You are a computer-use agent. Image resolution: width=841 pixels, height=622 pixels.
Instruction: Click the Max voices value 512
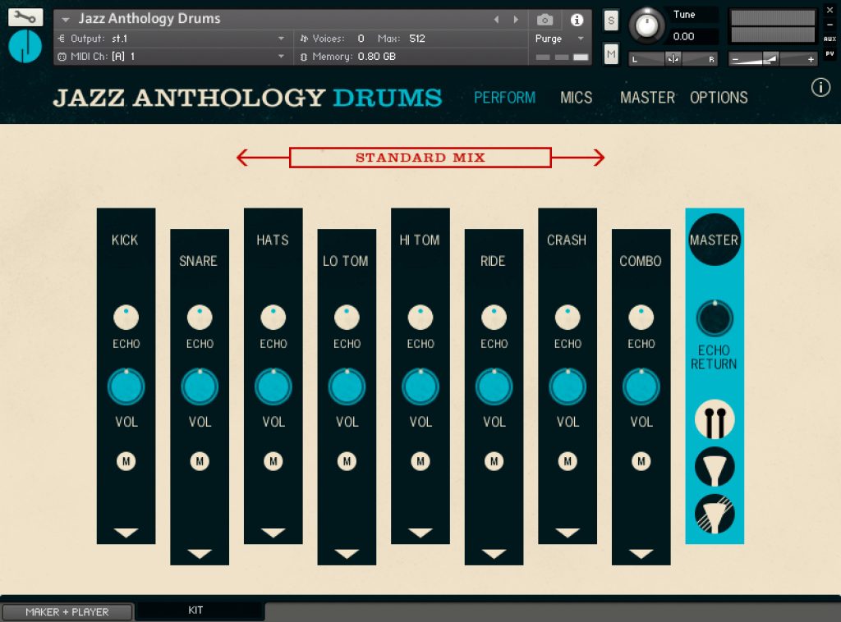(x=416, y=39)
